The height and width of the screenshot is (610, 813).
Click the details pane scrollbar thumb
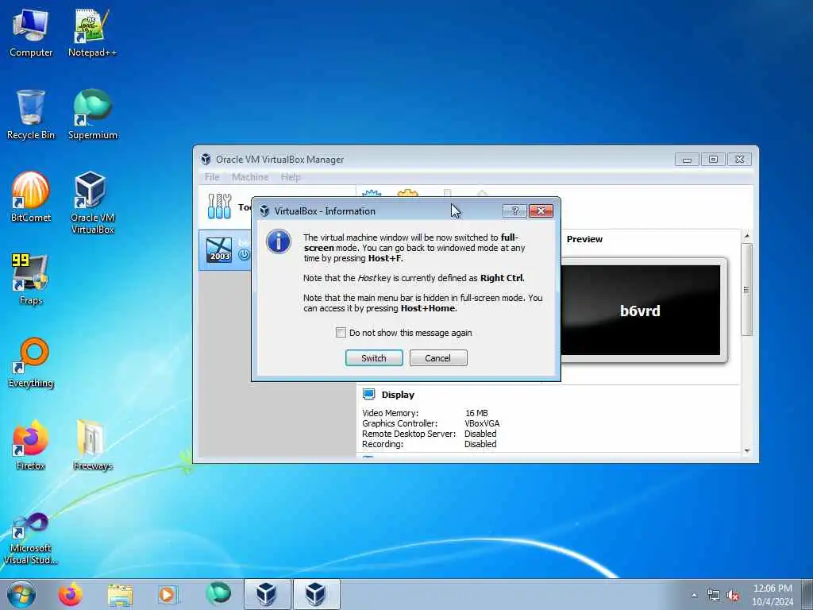(x=746, y=289)
